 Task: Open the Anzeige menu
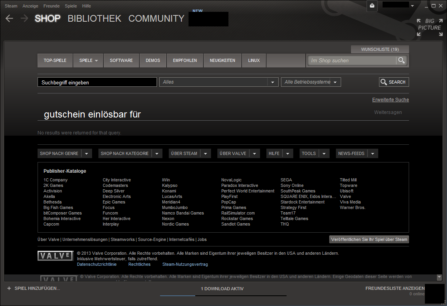coord(30,6)
